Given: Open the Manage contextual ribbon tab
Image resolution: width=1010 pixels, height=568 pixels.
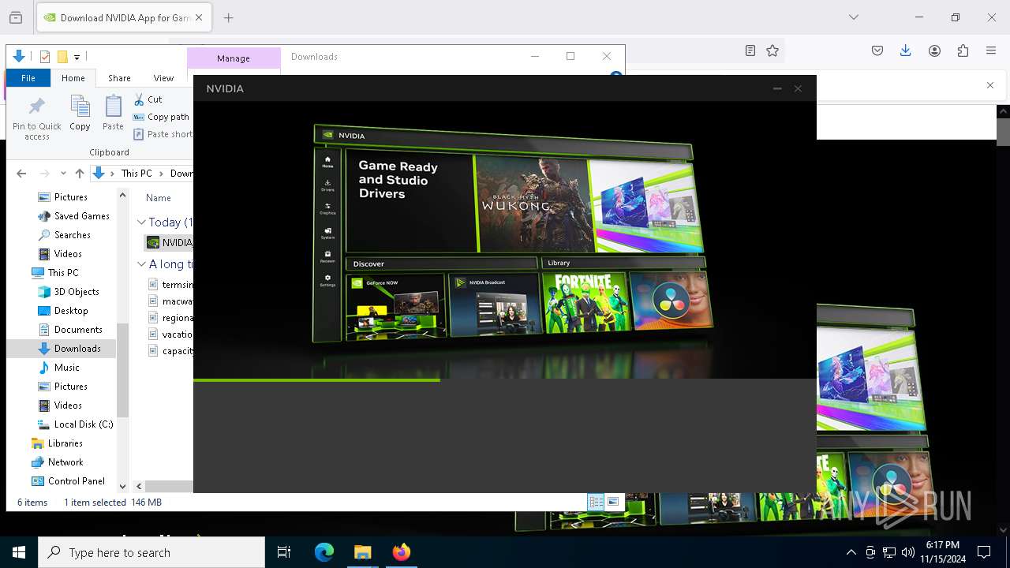Looking at the screenshot, I should click(234, 58).
